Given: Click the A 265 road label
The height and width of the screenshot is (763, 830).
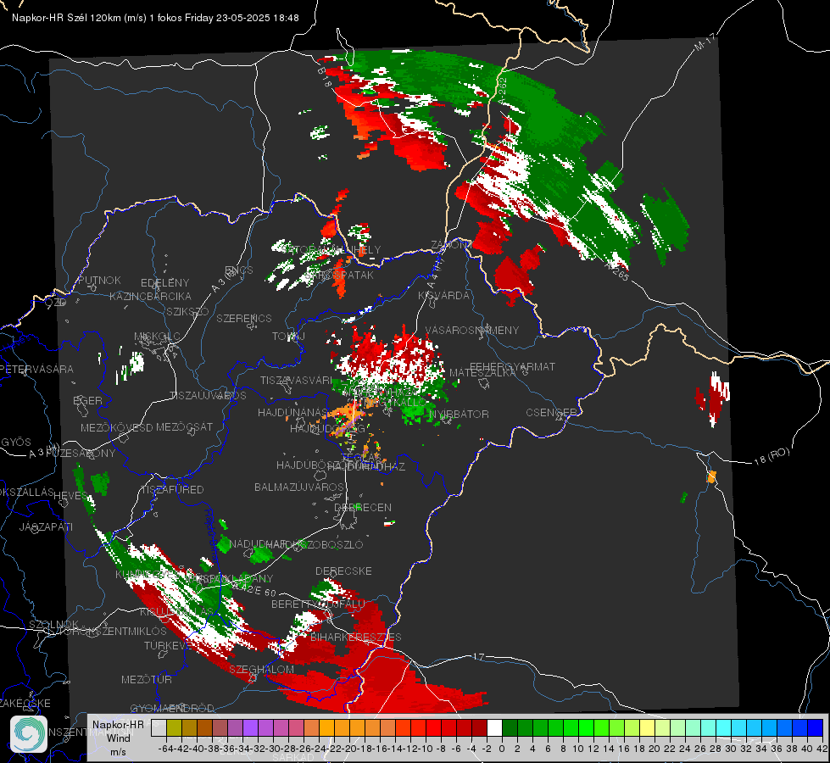Looking at the screenshot, I should [x=617, y=271].
